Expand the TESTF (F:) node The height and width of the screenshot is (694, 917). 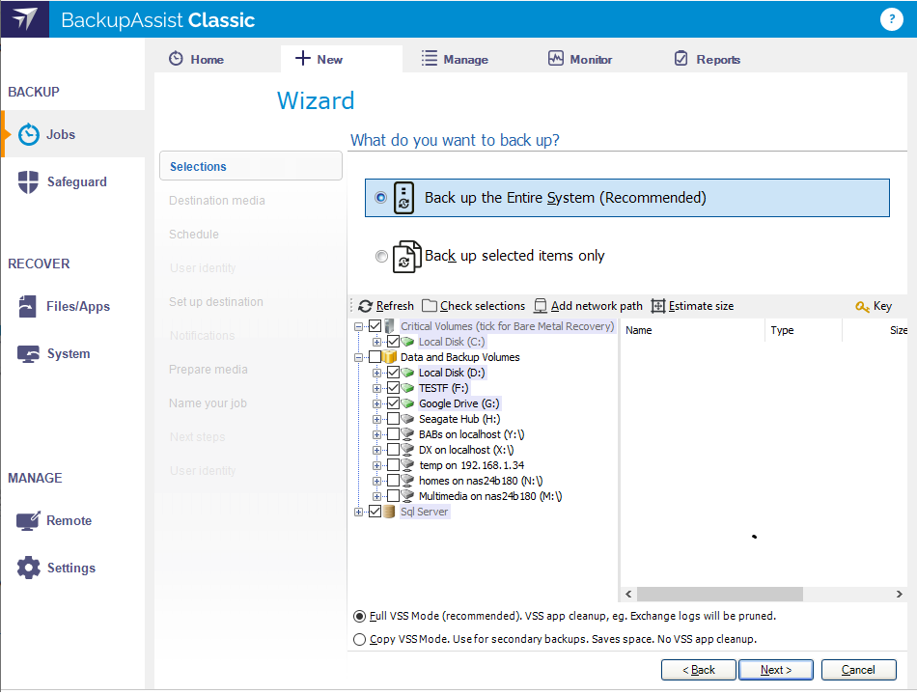(376, 388)
